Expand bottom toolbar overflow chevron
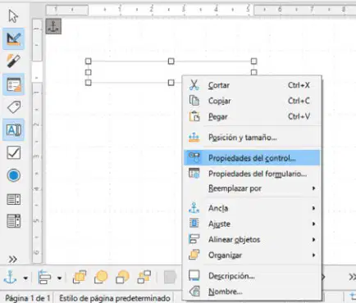 (x=352, y=277)
